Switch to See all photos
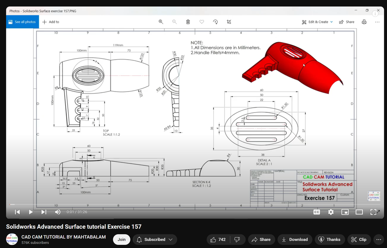The image size is (387, 248). coord(22,22)
